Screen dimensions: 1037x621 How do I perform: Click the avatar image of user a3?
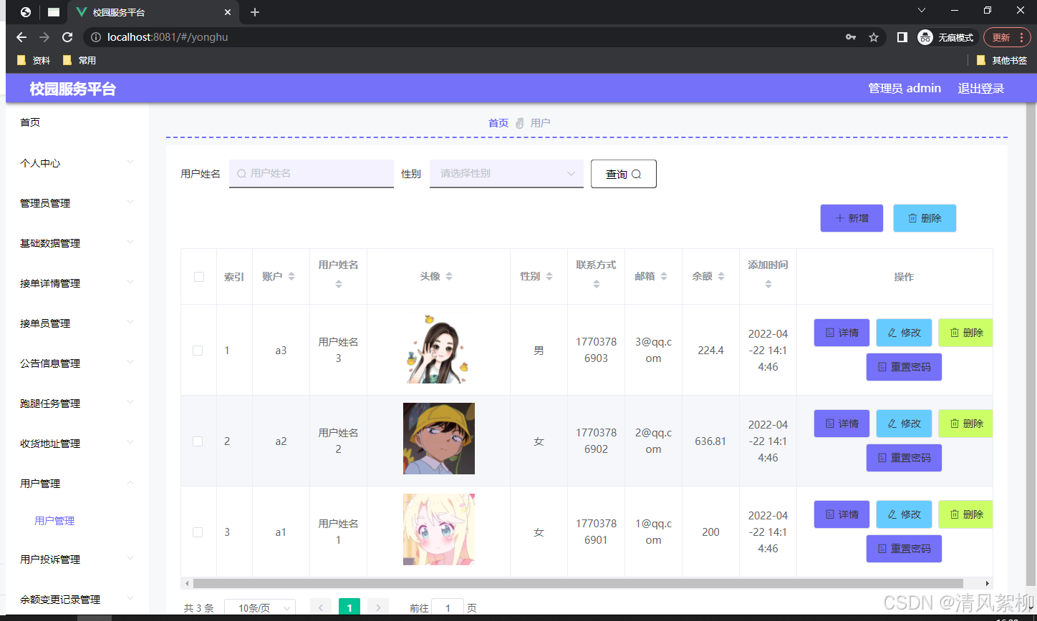pos(439,348)
